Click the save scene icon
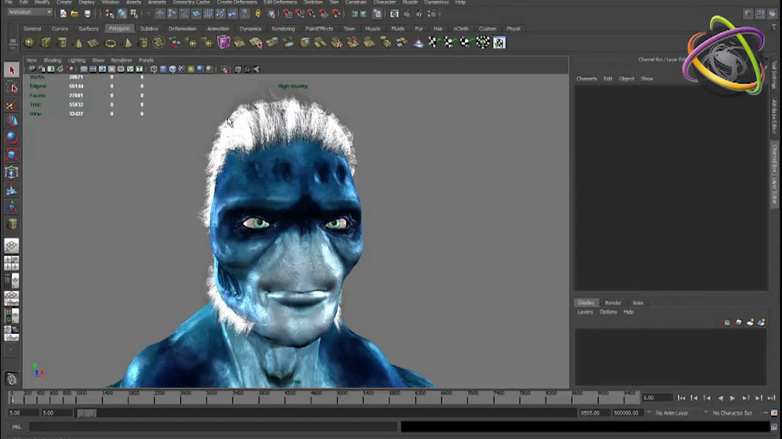The width and height of the screenshot is (782, 439). coord(87,13)
